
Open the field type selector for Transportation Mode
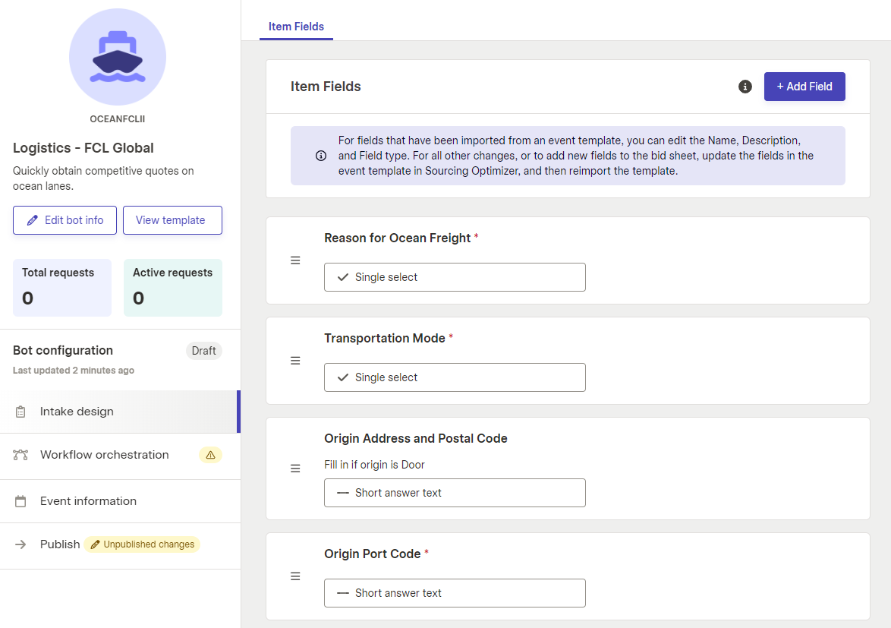pyautogui.click(x=455, y=377)
